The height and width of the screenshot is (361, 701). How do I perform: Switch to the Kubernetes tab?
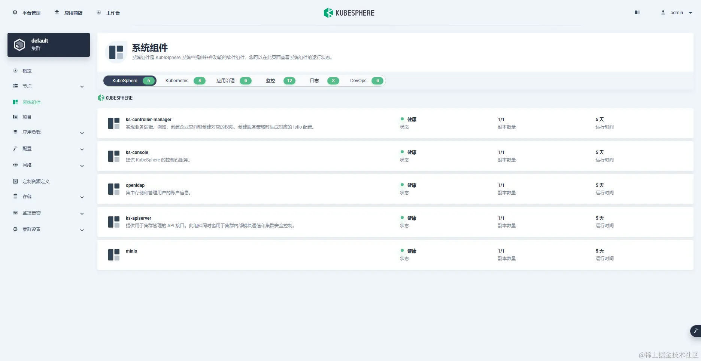point(185,81)
